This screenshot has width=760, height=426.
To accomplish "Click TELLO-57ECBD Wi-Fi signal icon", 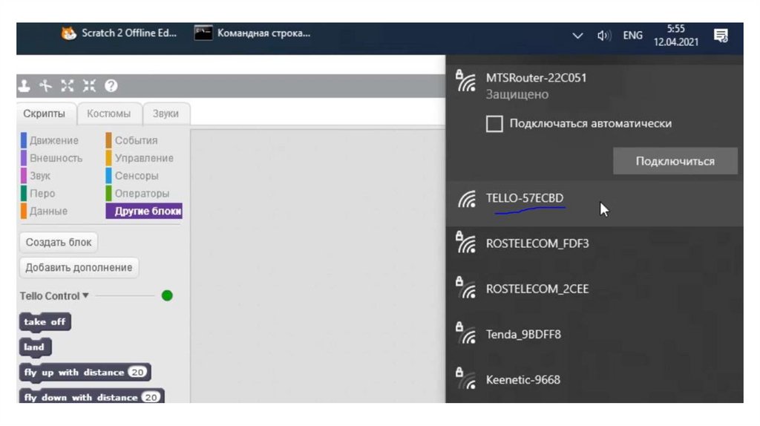I will [x=467, y=199].
